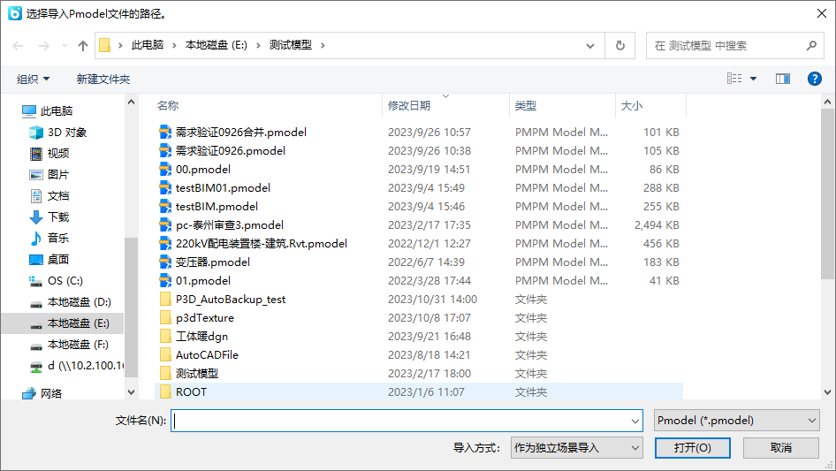Click 此电脑 in address breadcrumb
The image size is (836, 471).
coord(148,45)
